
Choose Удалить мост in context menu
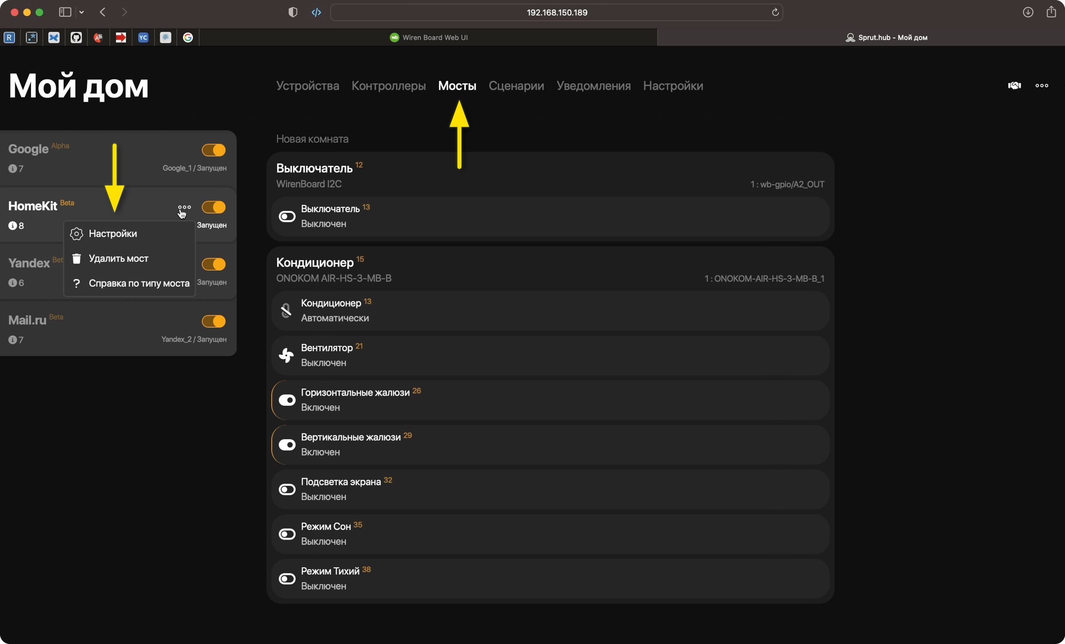(x=118, y=258)
